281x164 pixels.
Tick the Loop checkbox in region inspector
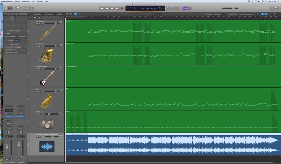click(15, 20)
